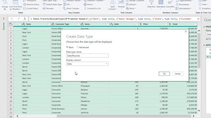
Task: Click the Group By icon
Action: [5, 5]
